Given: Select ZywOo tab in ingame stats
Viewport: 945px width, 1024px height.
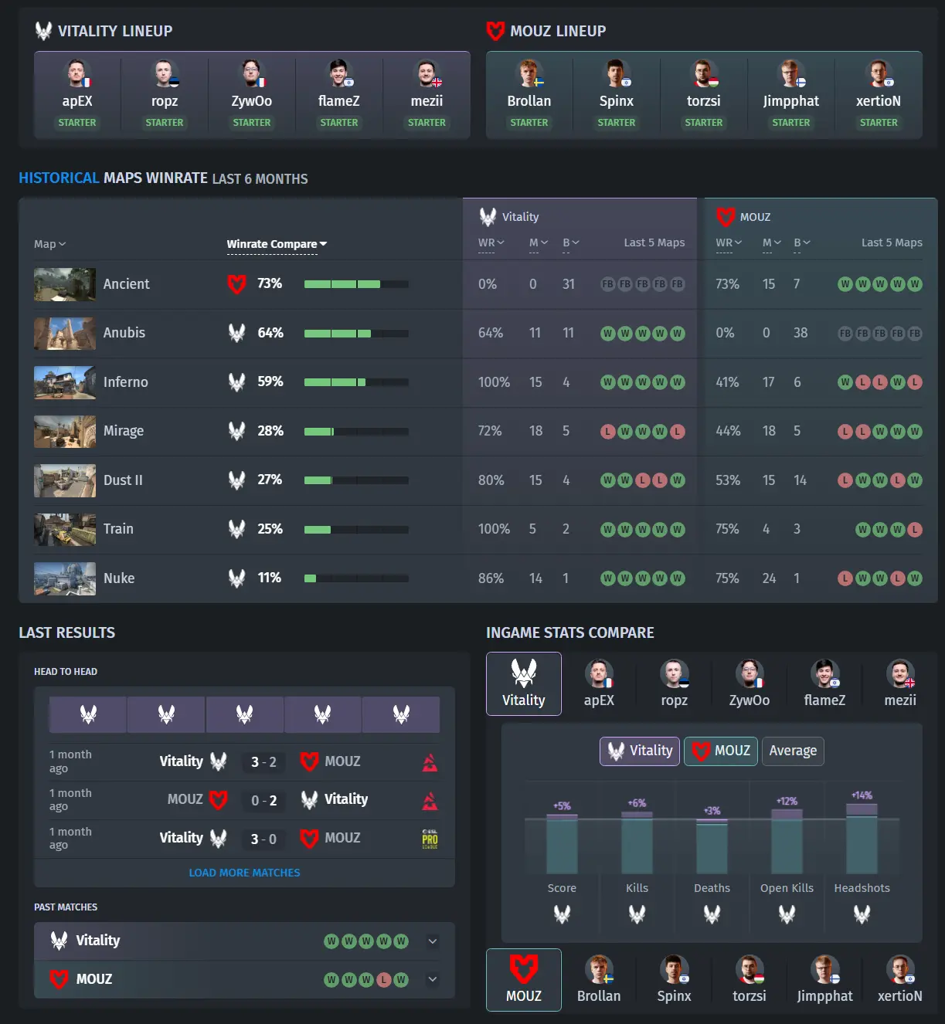Looking at the screenshot, I should pyautogui.click(x=750, y=683).
